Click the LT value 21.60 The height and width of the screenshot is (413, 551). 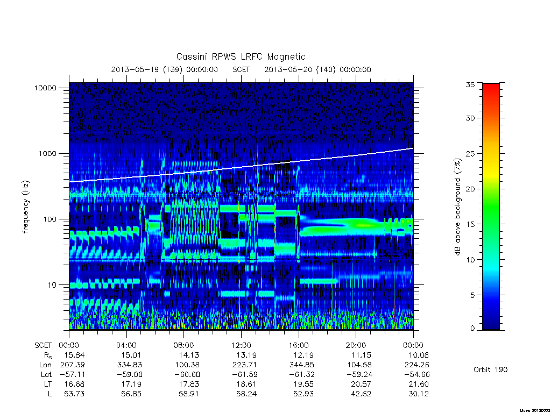click(419, 384)
